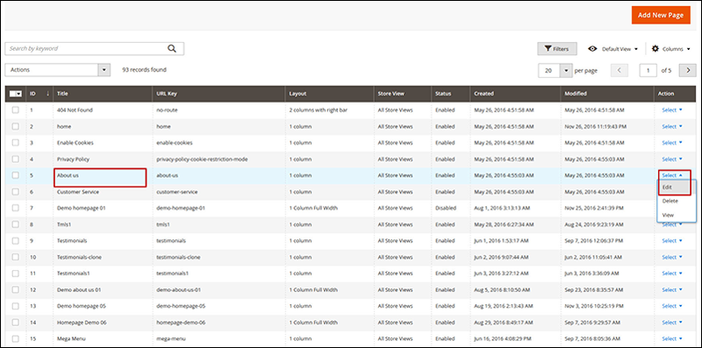Click the demo-homepage-05 URL key cell
The image size is (702, 348).
click(x=181, y=306)
